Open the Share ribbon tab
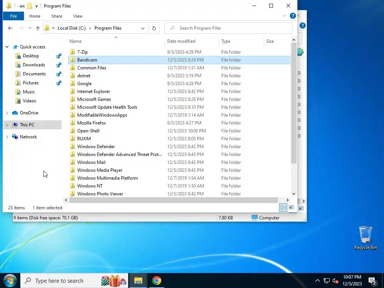384x288 pixels. click(57, 16)
